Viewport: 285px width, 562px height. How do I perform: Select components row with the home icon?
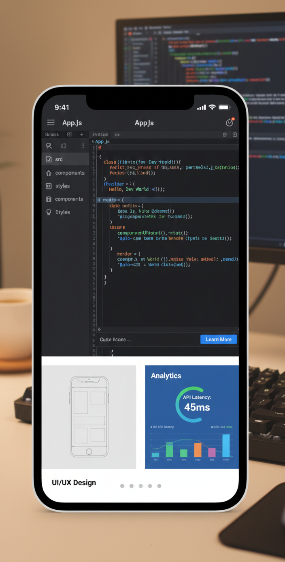(x=66, y=173)
